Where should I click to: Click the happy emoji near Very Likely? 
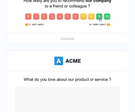pos(109,25)
